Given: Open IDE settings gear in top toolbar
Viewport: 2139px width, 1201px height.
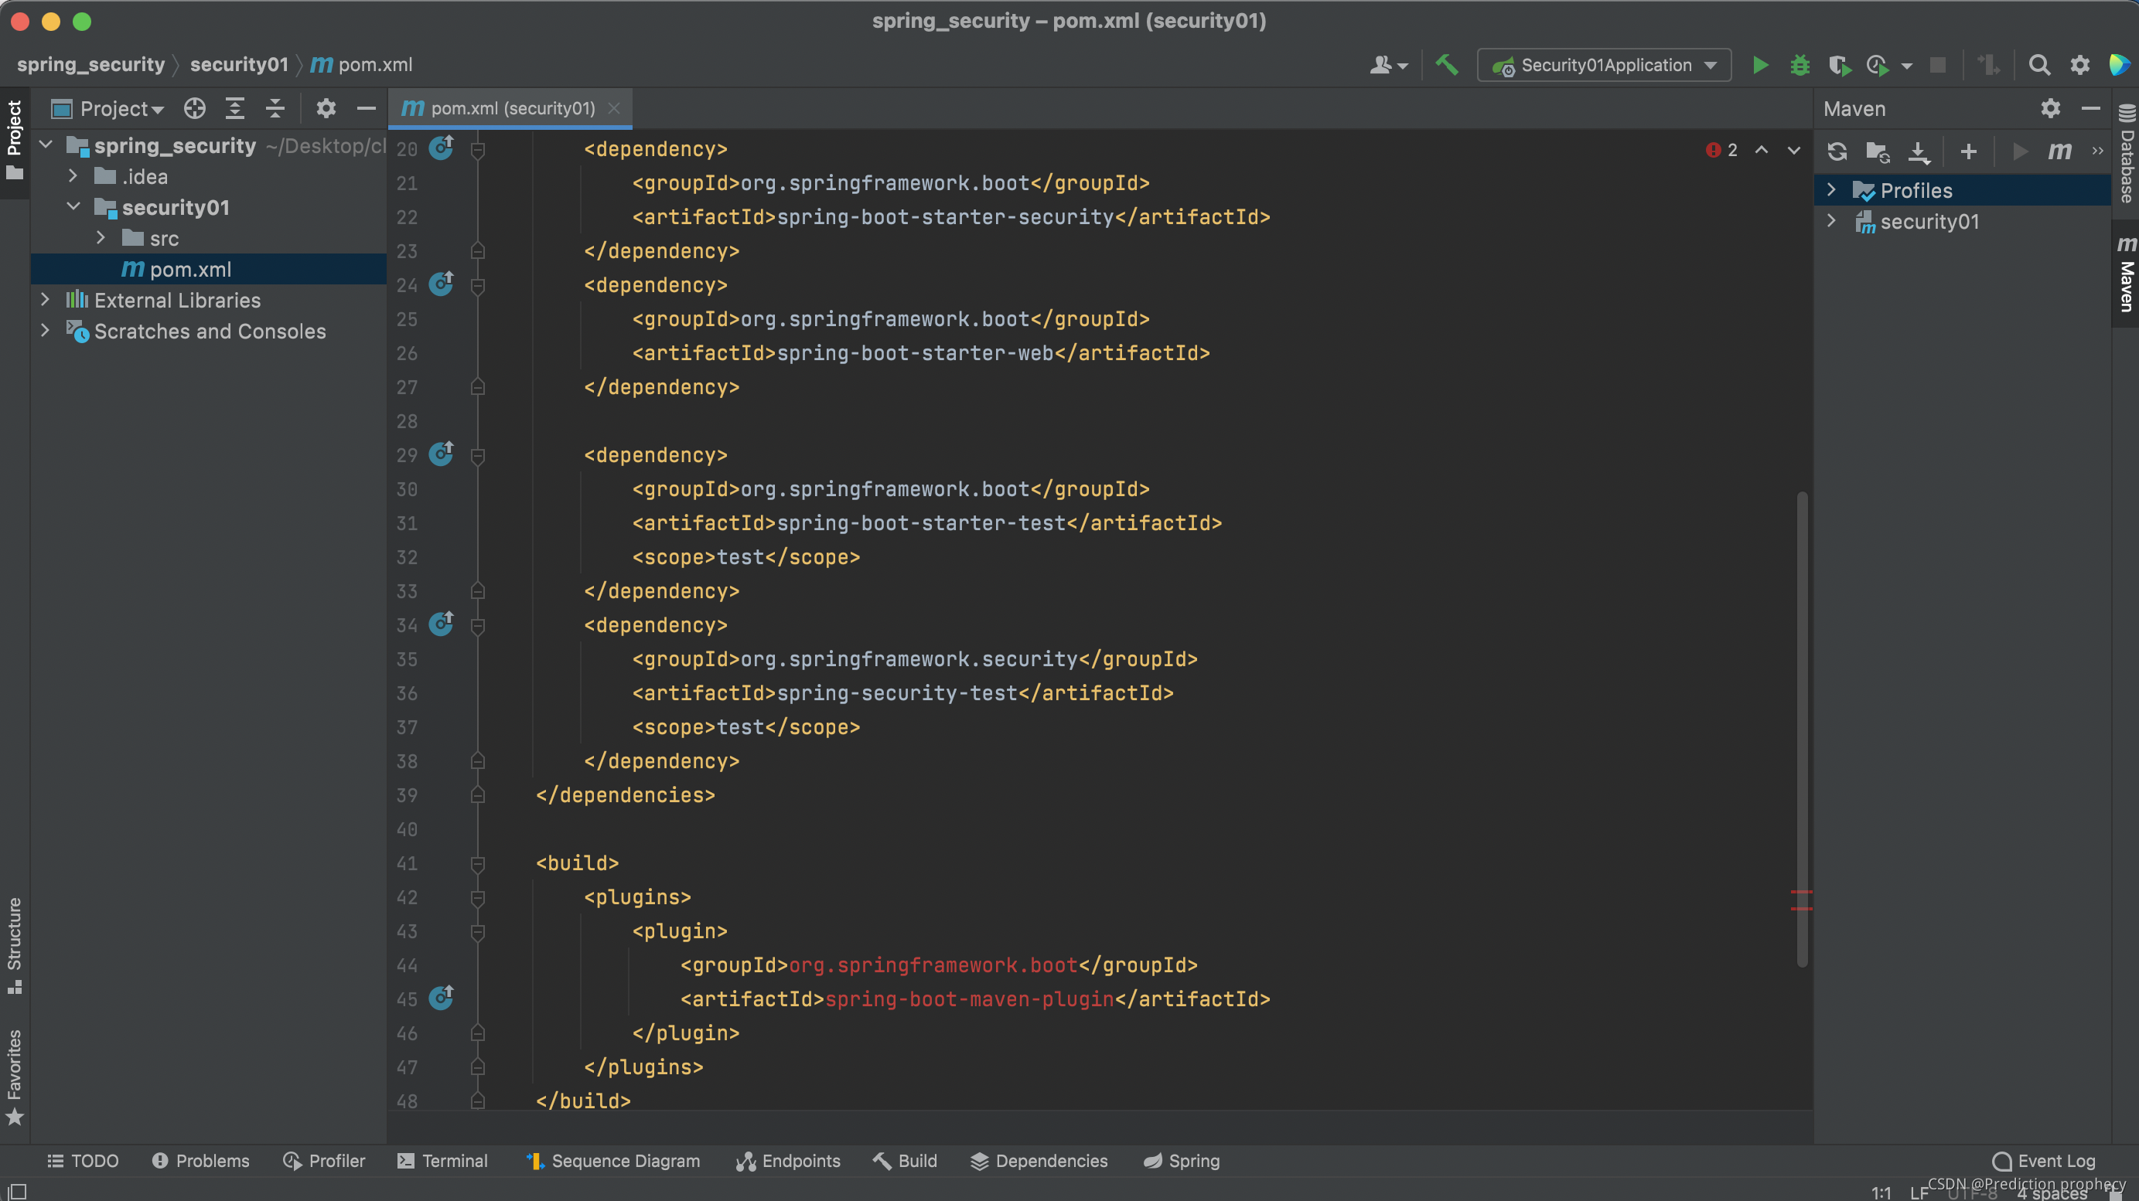Looking at the screenshot, I should pyautogui.click(x=2079, y=65).
